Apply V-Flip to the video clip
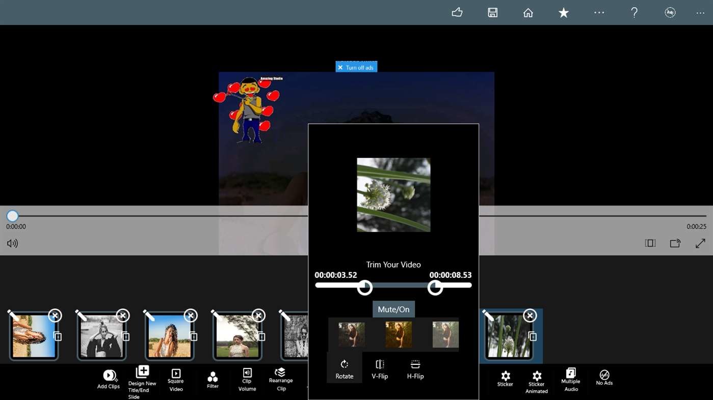Image resolution: width=713 pixels, height=400 pixels. 380,367
